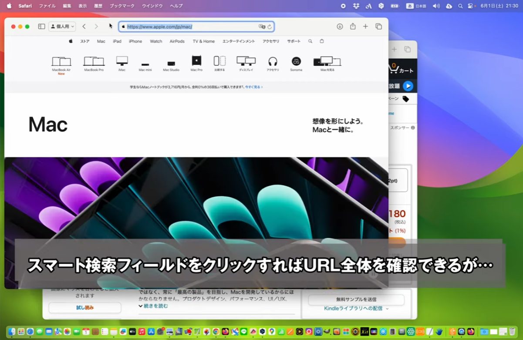Open new tab in the back window
Viewport: 523px width, 340px height.
click(394, 49)
